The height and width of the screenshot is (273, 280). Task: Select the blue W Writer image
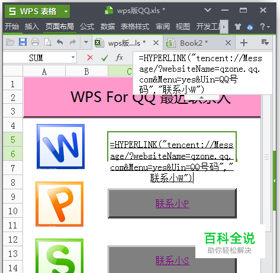click(x=60, y=147)
